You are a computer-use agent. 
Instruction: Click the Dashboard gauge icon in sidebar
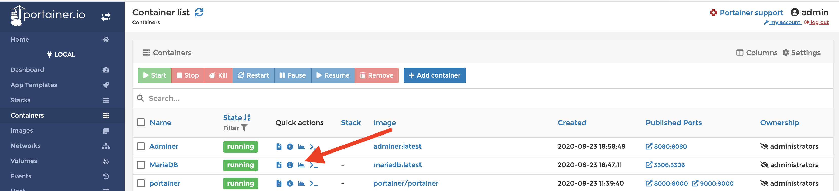[x=106, y=70]
